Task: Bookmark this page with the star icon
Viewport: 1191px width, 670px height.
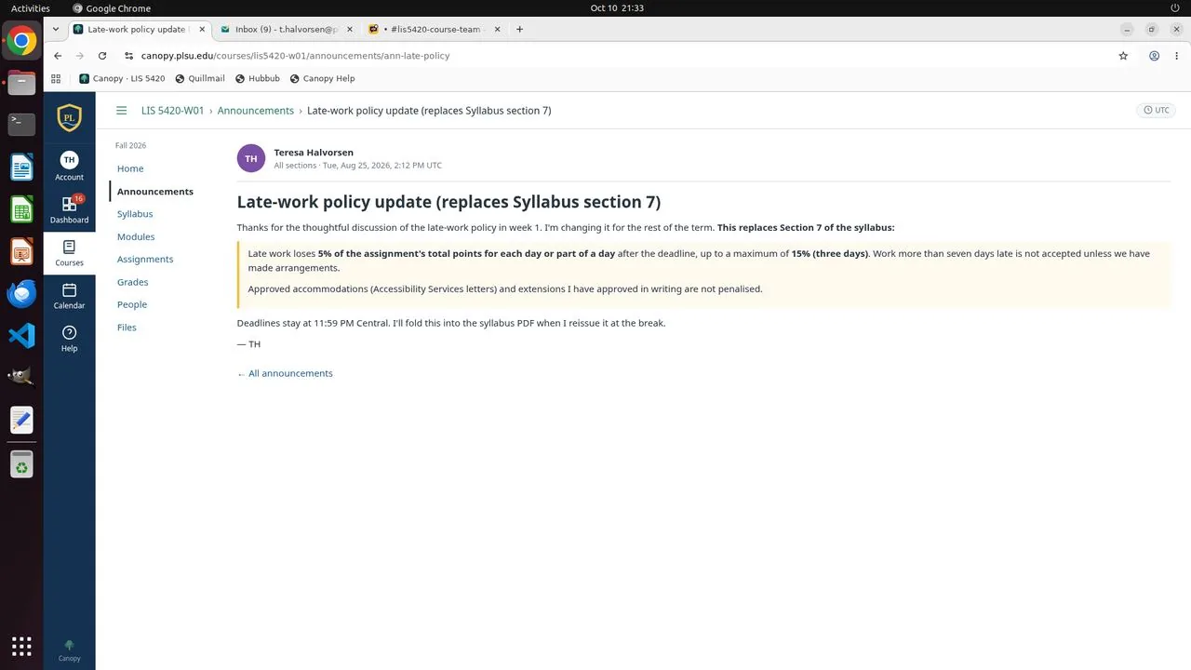Action: pyautogui.click(x=1123, y=56)
